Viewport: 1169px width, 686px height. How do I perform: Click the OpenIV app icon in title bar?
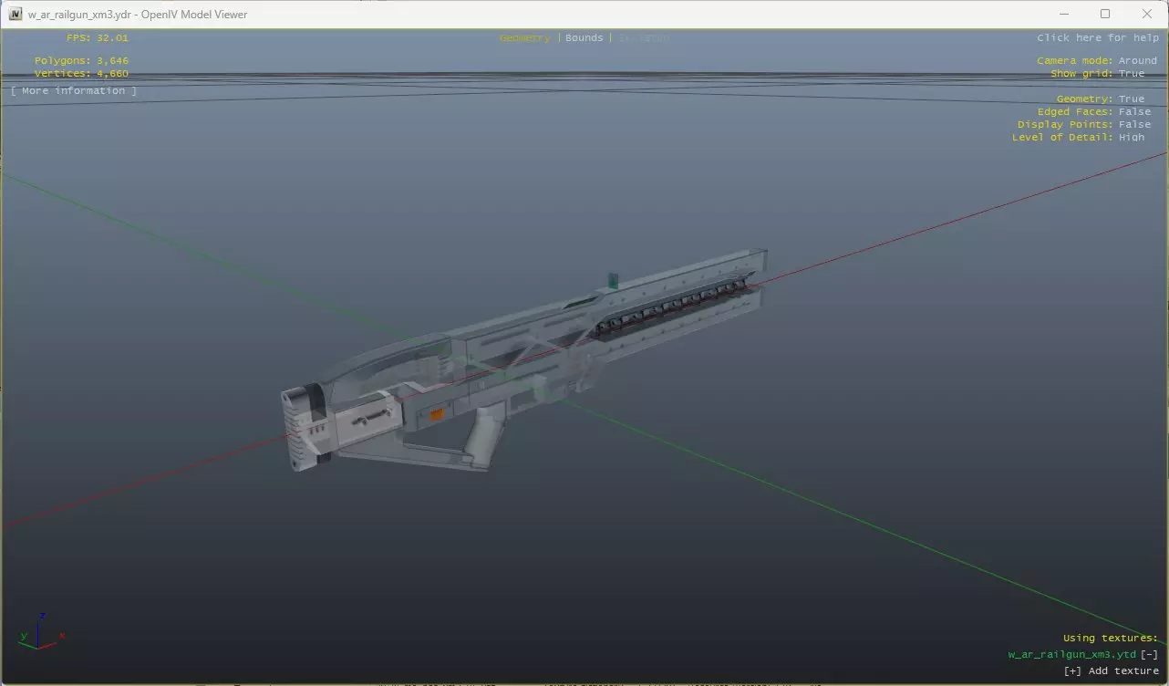[16, 14]
